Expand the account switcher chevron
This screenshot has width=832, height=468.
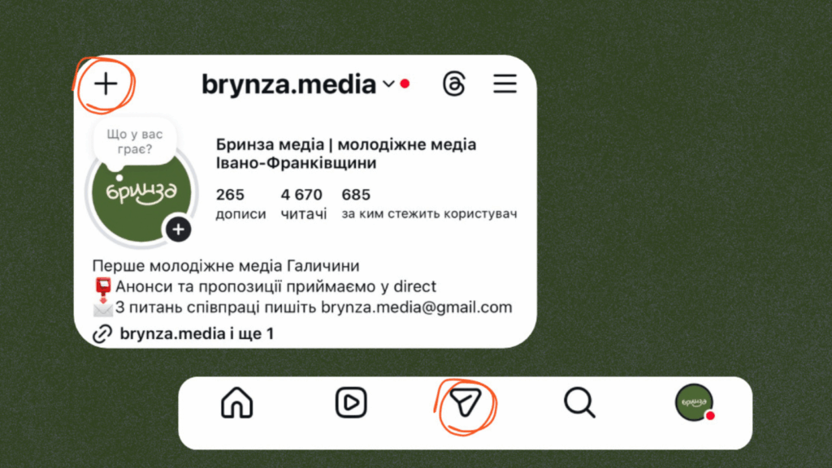pos(389,84)
